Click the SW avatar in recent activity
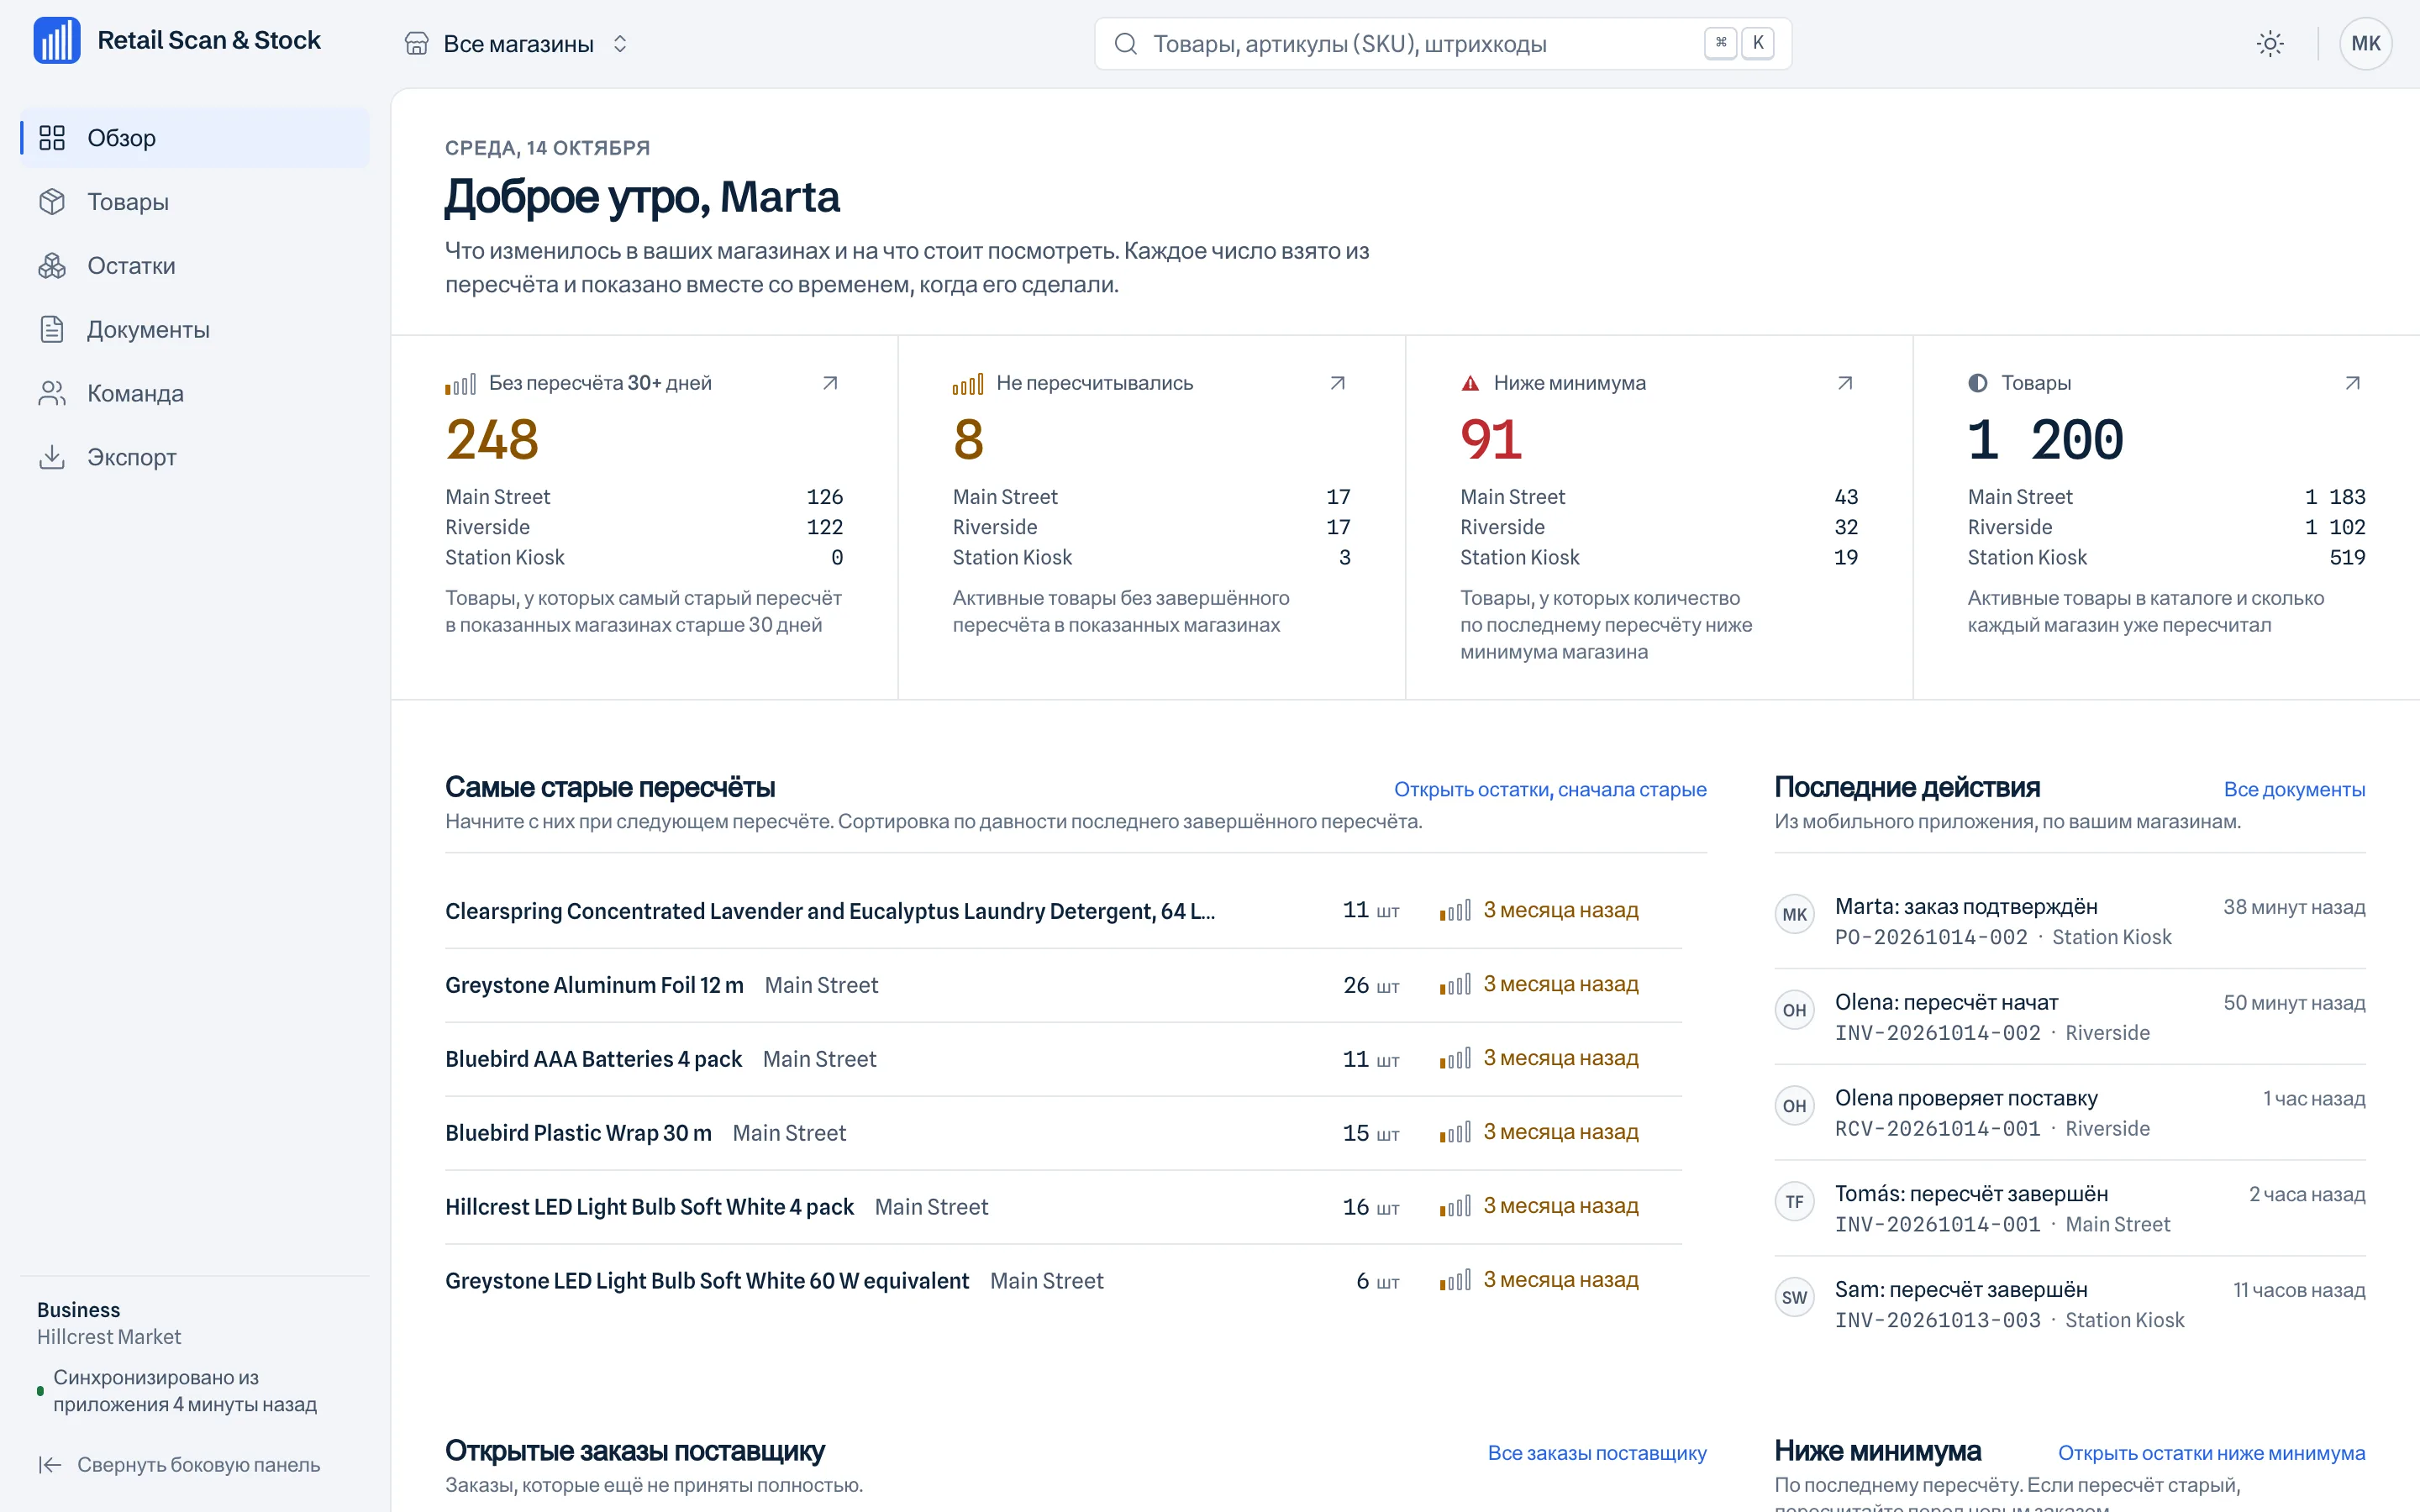 1794,1298
